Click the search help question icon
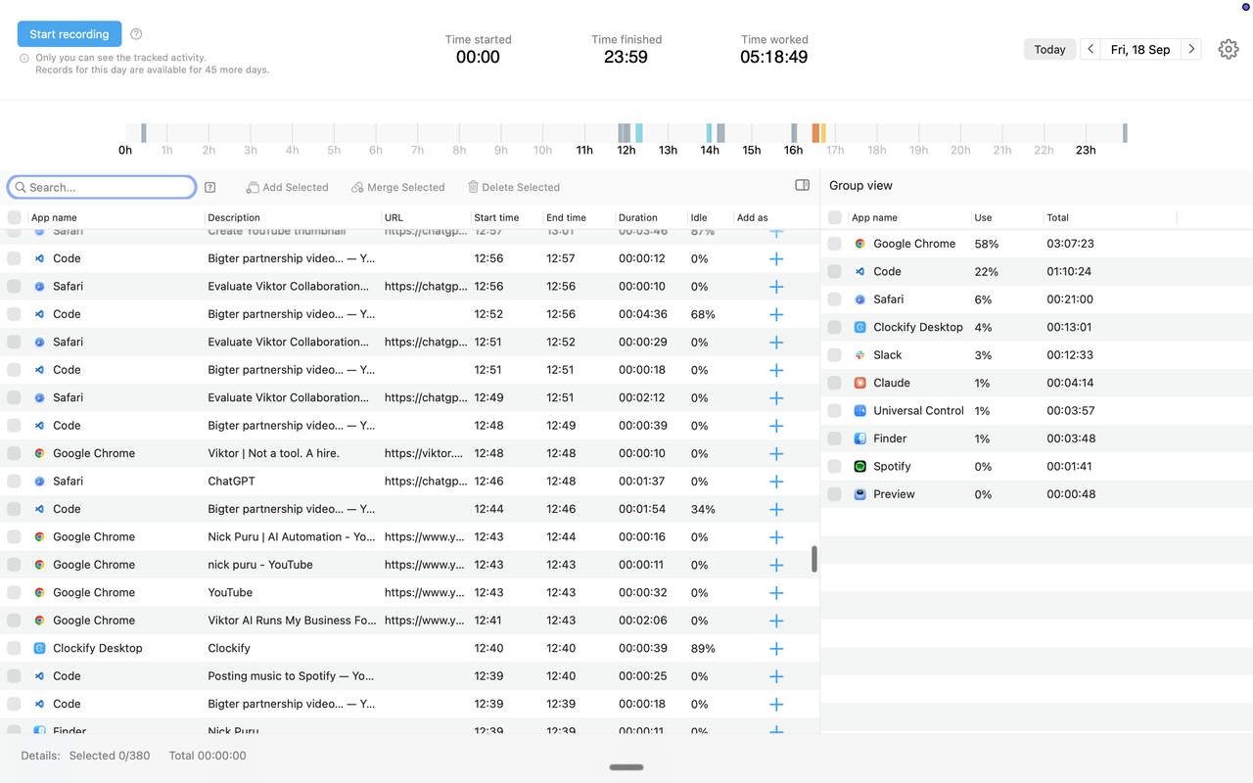Image resolution: width=1253 pixels, height=783 pixels. click(209, 187)
